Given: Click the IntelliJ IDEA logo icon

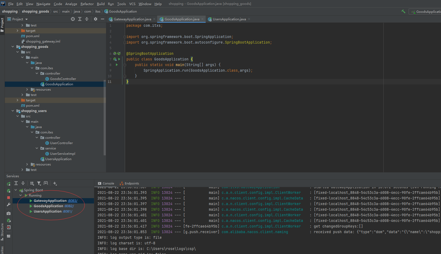Looking at the screenshot, I should point(3,4).
